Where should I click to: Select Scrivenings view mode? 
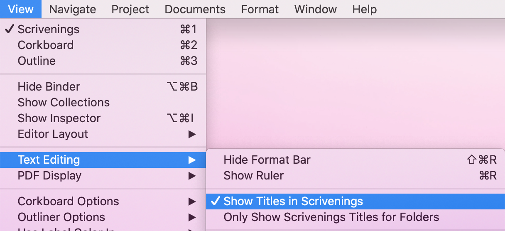coord(103,29)
